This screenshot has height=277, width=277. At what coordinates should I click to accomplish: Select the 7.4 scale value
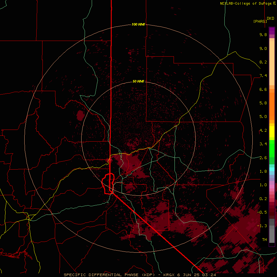(x=263, y=76)
